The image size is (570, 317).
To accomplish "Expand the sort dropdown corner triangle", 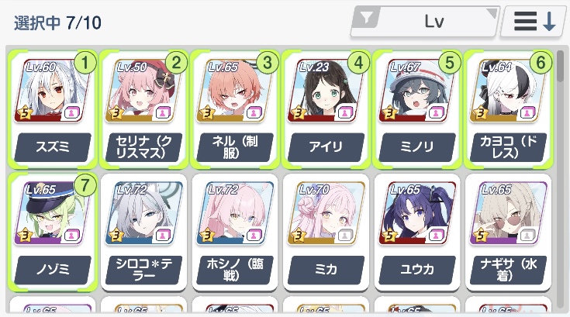I will [x=492, y=12].
